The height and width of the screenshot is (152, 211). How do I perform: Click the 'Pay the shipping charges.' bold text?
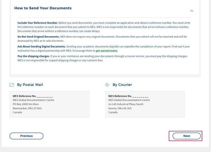pos(33,57)
